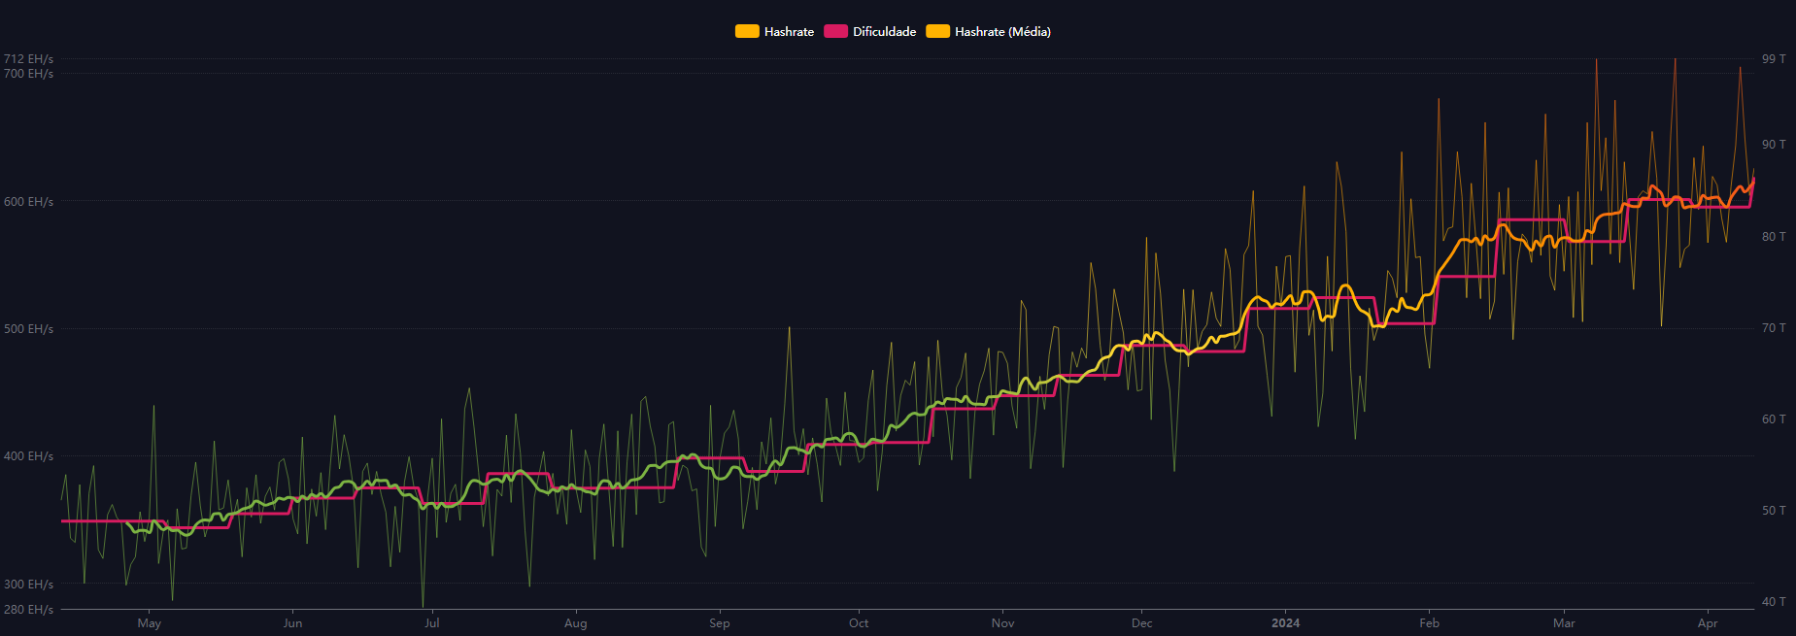
Task: Click the 500 EH/s left axis label
Action: tap(28, 329)
